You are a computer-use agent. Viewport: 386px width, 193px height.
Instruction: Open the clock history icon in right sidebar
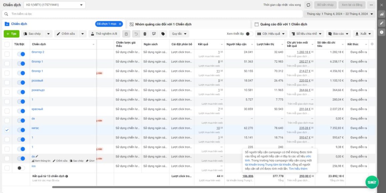tap(382, 32)
